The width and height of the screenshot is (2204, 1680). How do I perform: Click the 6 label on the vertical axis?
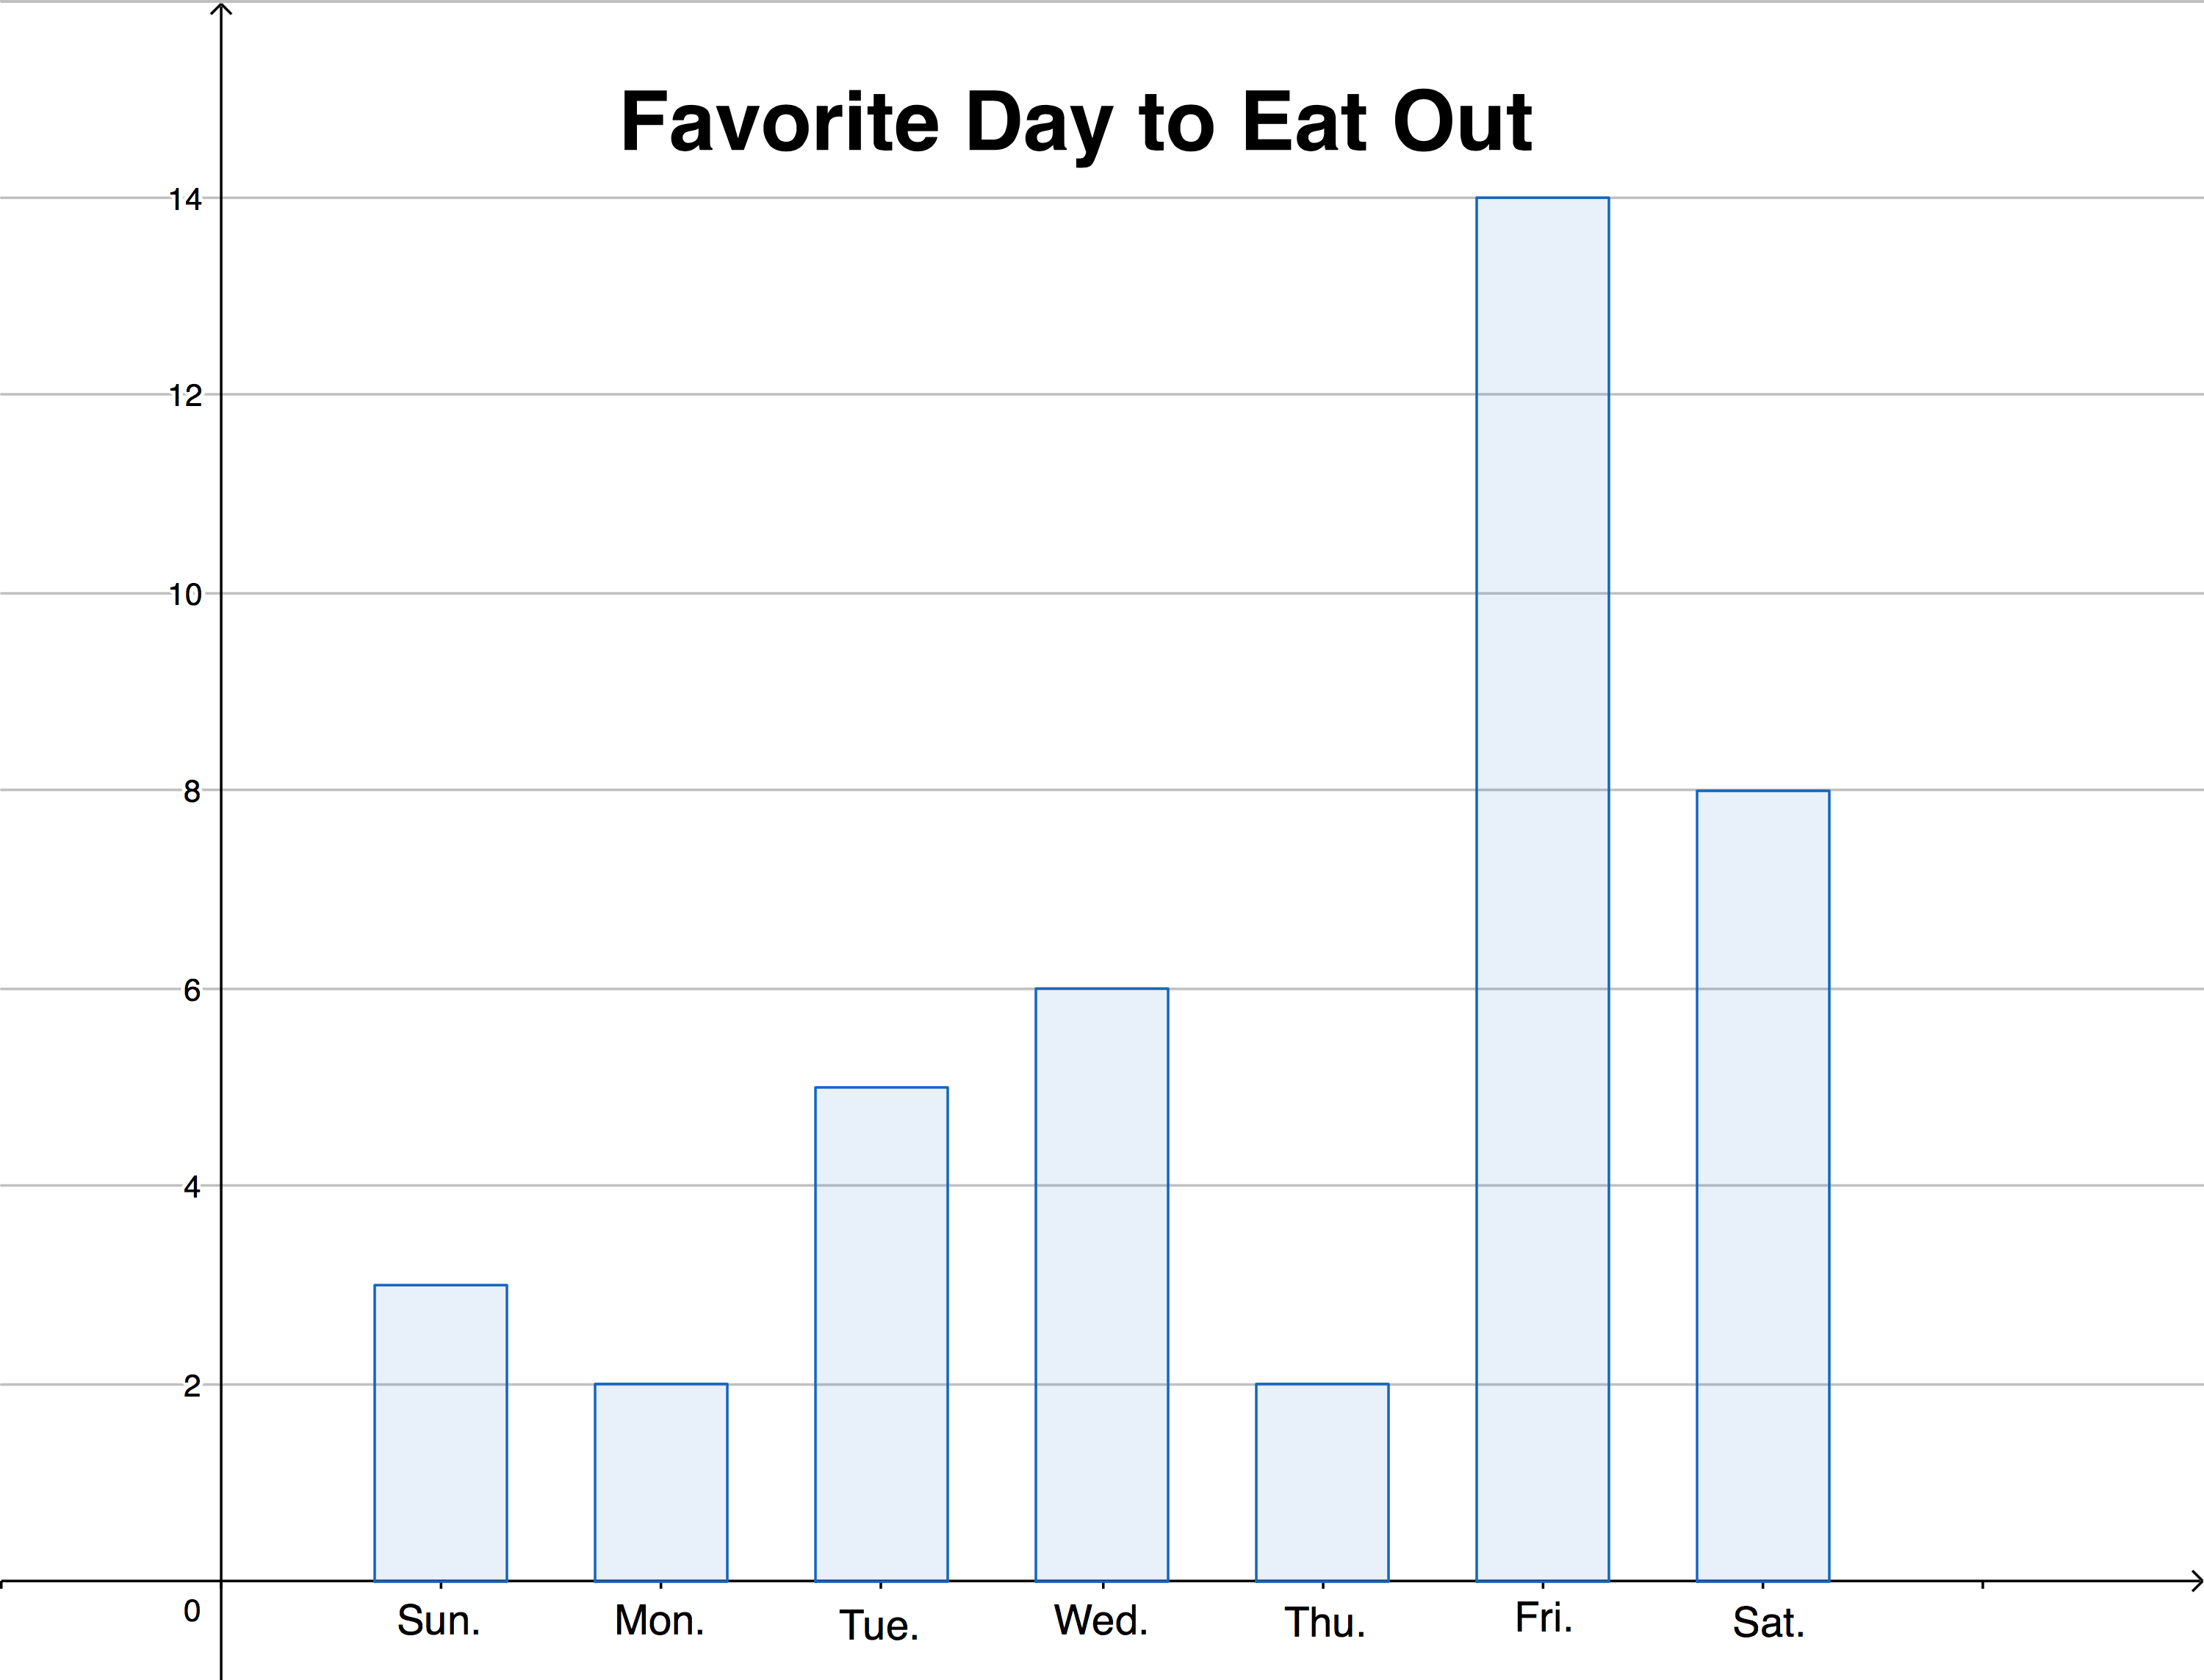(192, 990)
